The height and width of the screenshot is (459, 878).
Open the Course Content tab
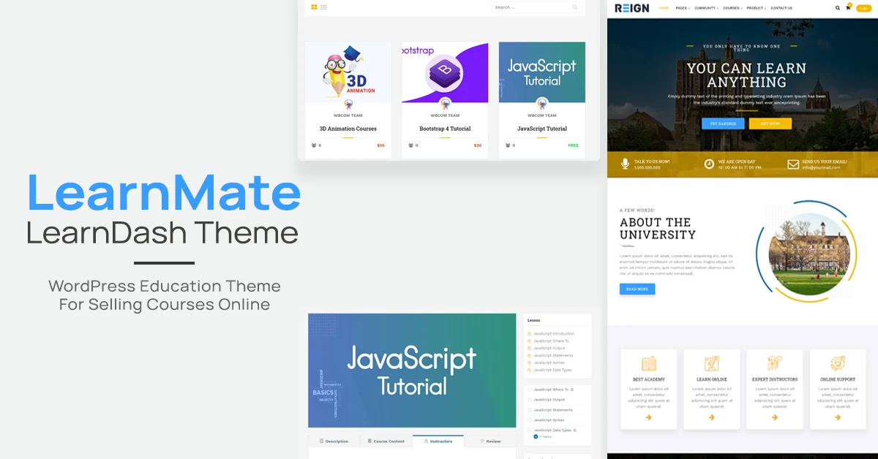tap(386, 441)
